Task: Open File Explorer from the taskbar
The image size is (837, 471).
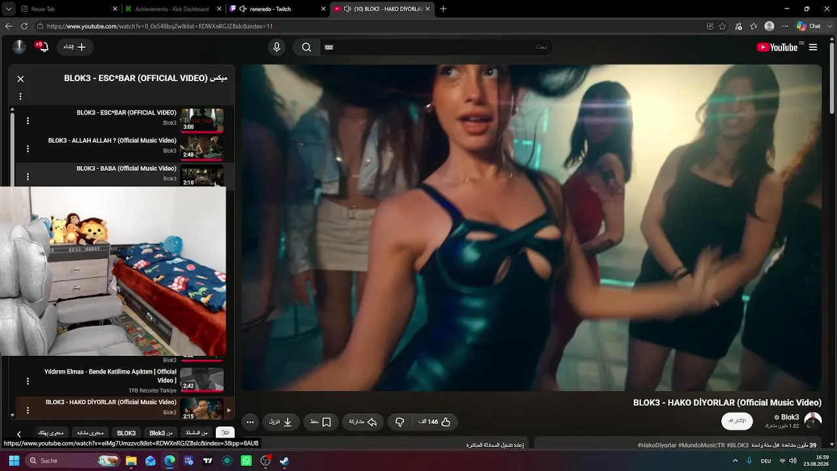Action: tap(131, 461)
